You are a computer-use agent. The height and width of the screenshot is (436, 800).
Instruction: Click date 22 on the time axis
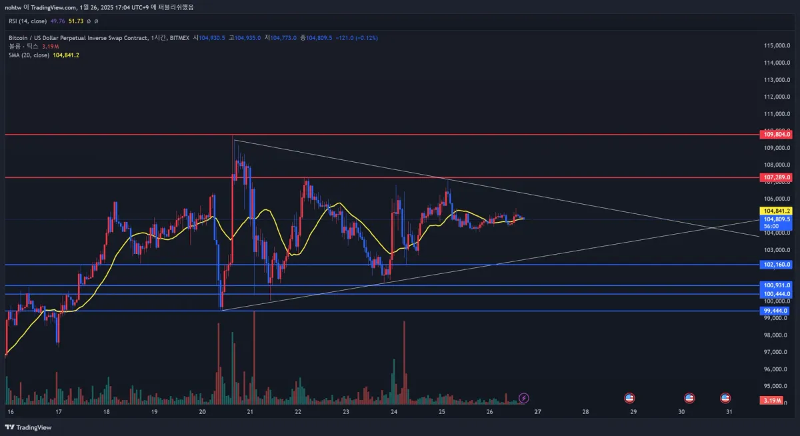click(298, 412)
